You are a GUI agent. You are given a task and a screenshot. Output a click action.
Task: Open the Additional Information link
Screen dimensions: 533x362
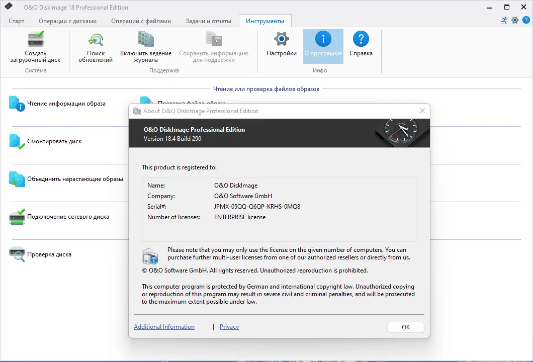164,327
